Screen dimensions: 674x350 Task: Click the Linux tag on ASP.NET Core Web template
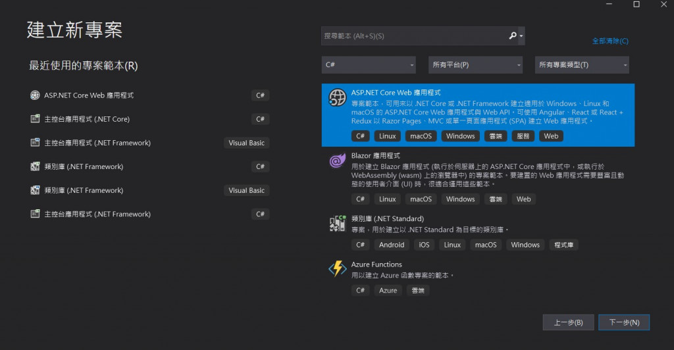pos(387,136)
